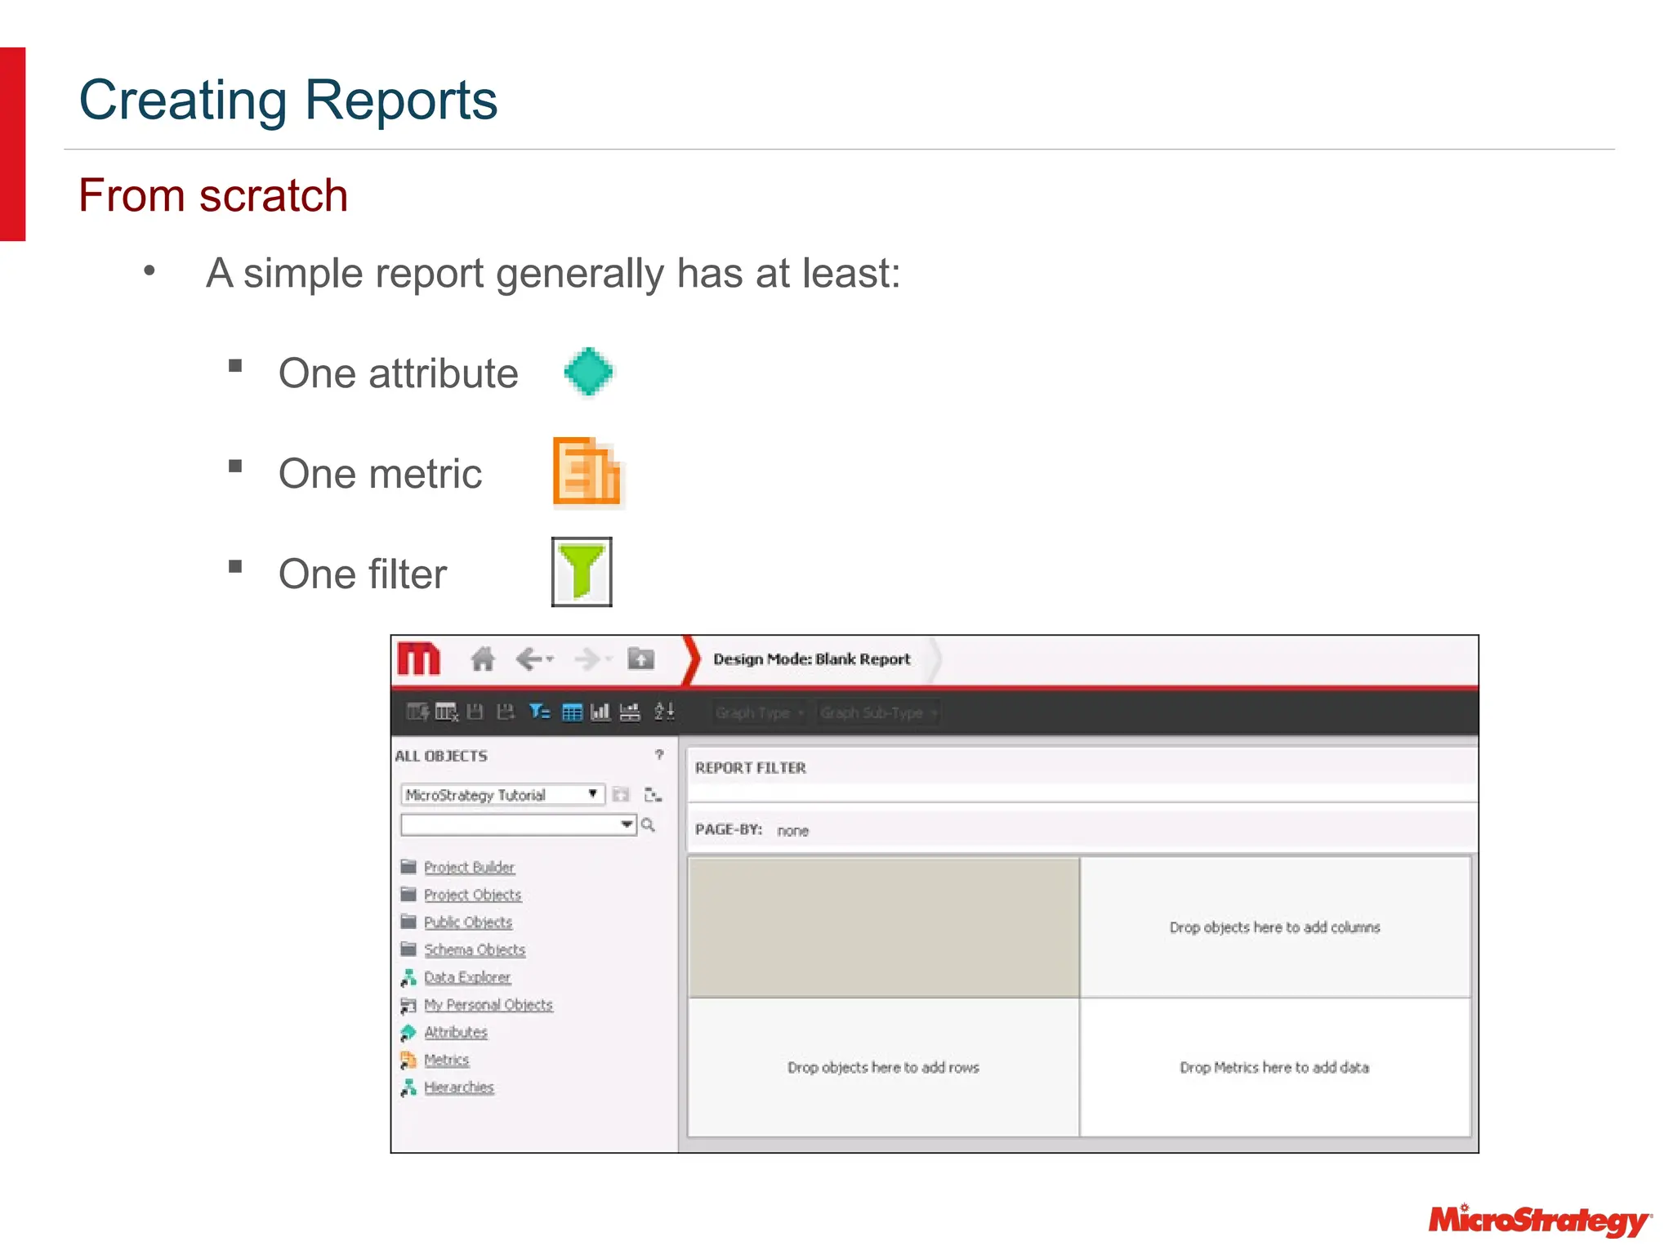Click the Project Builder folder icon
The image size is (1673, 1255).
point(408,867)
